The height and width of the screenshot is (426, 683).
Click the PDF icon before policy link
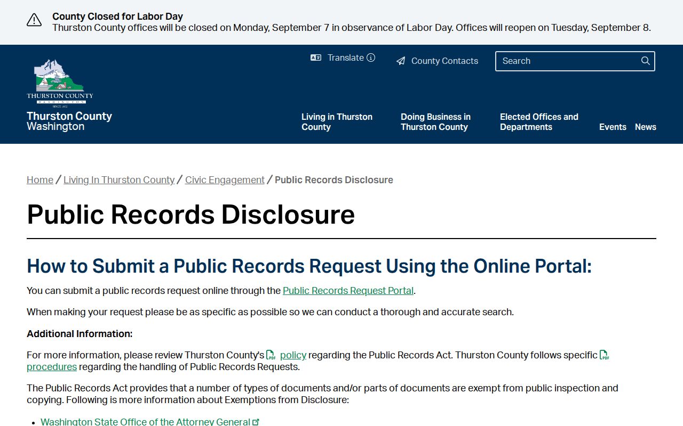(271, 355)
